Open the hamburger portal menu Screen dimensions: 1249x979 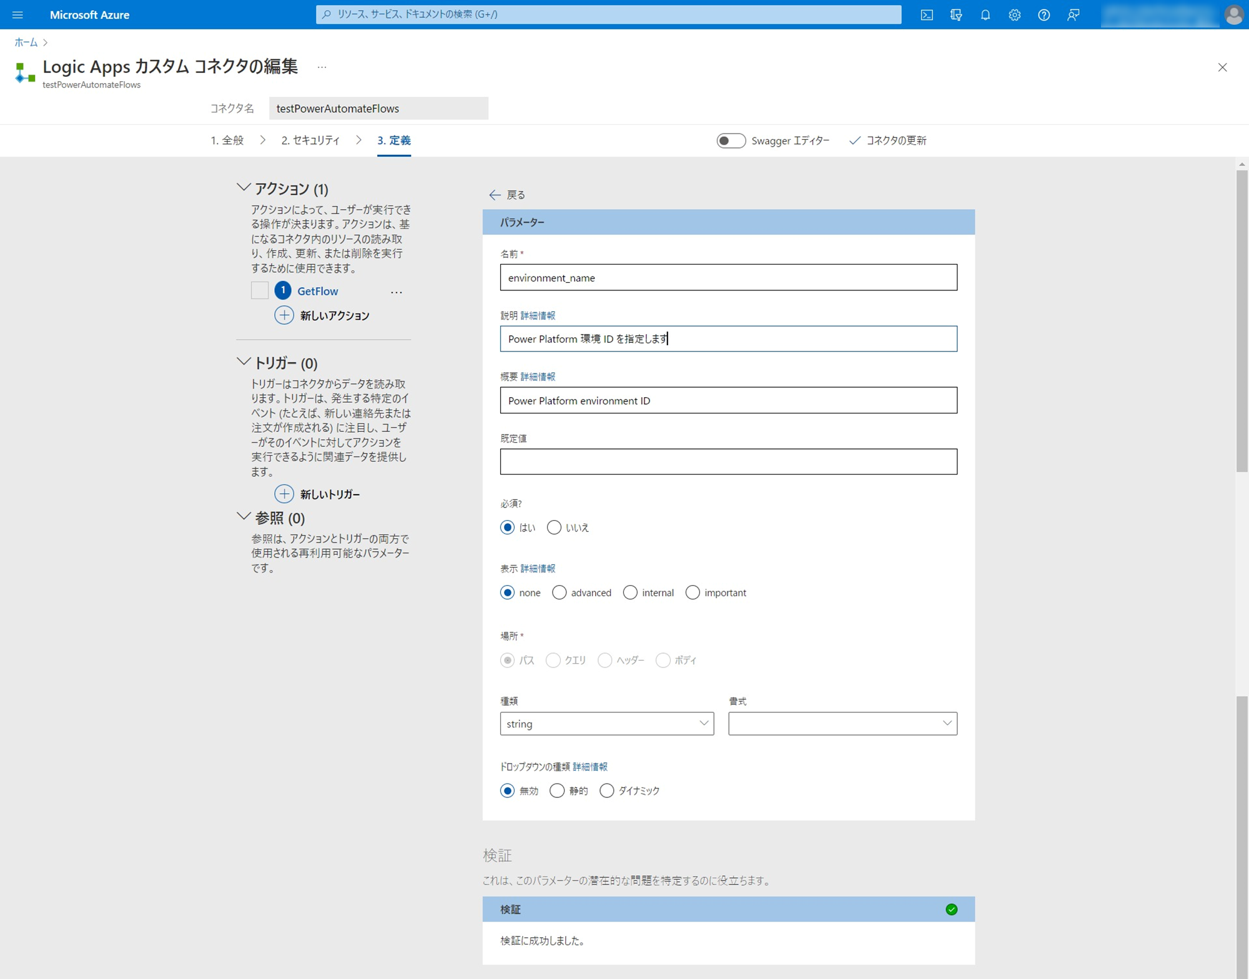[17, 15]
